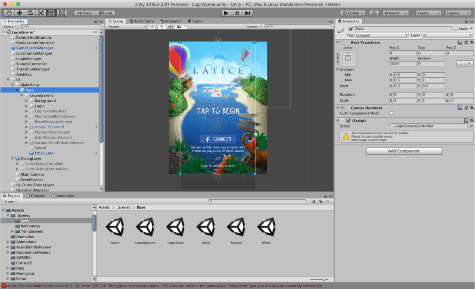475x289 pixels.
Task: Collapse the DialogLayer hierarchy node
Action: pyautogui.click(x=12, y=159)
